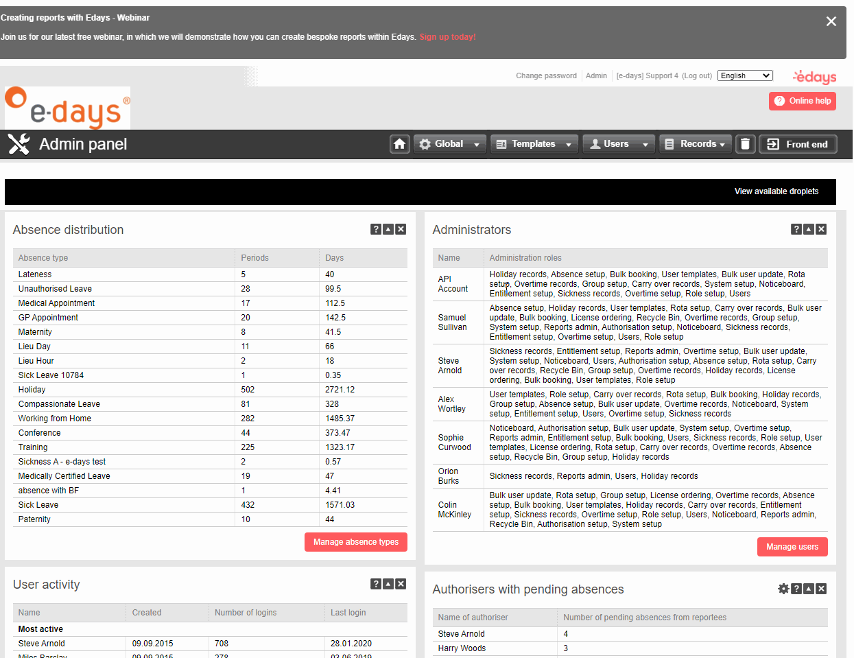The image size is (854, 658).
Task: Open the Users menu in the admin toolbar
Action: (x=618, y=144)
